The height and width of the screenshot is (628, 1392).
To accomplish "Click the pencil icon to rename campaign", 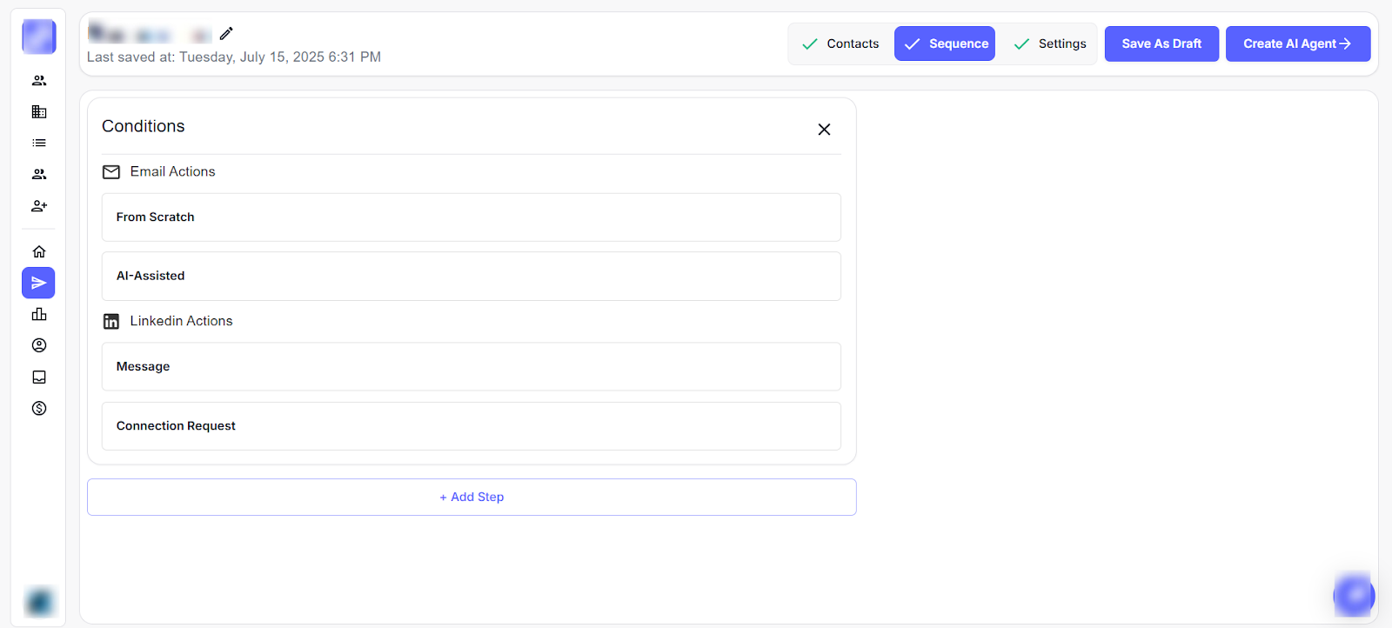I will [x=226, y=34].
